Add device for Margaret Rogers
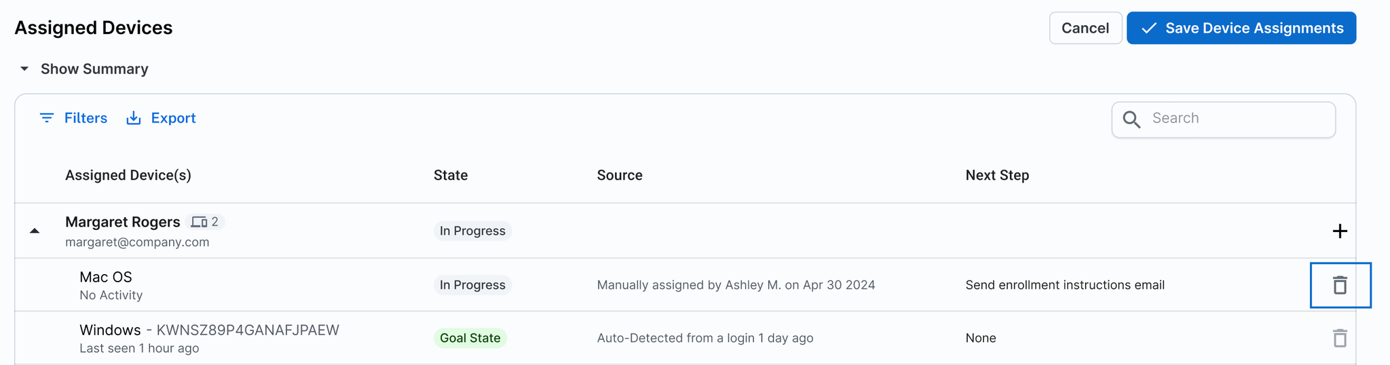Image resolution: width=1390 pixels, height=365 pixels. (x=1339, y=231)
